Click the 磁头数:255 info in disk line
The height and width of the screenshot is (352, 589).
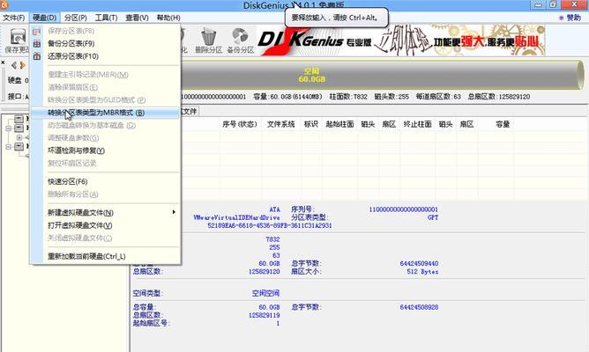(391, 97)
